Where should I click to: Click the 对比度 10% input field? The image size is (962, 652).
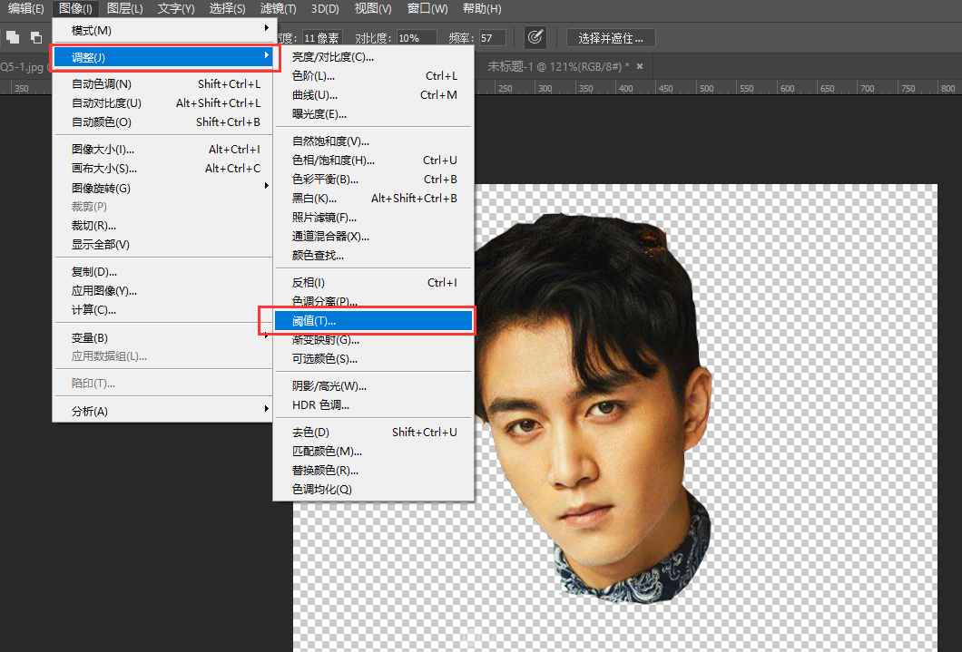click(417, 38)
